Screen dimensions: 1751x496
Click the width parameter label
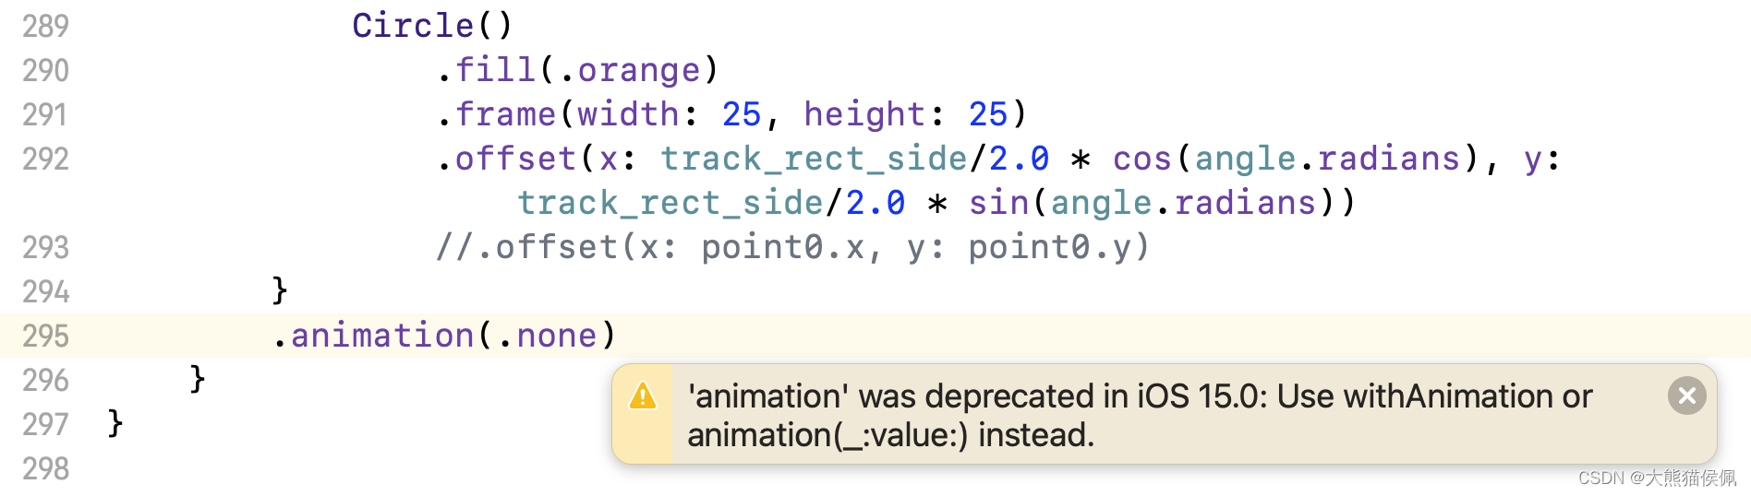[x=628, y=114]
